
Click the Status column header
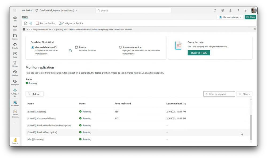82,104
